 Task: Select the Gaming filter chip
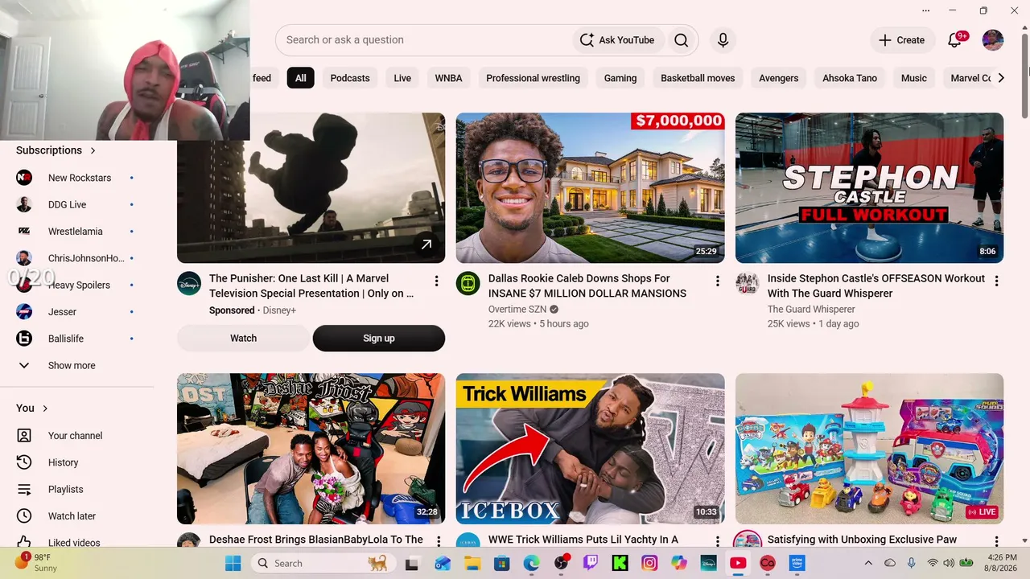coord(620,78)
